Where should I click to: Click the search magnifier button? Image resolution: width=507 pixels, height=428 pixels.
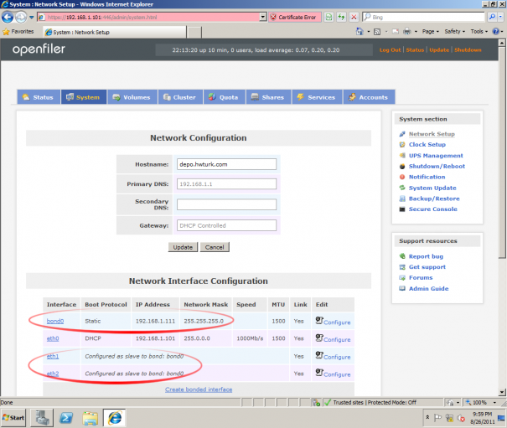(492, 17)
